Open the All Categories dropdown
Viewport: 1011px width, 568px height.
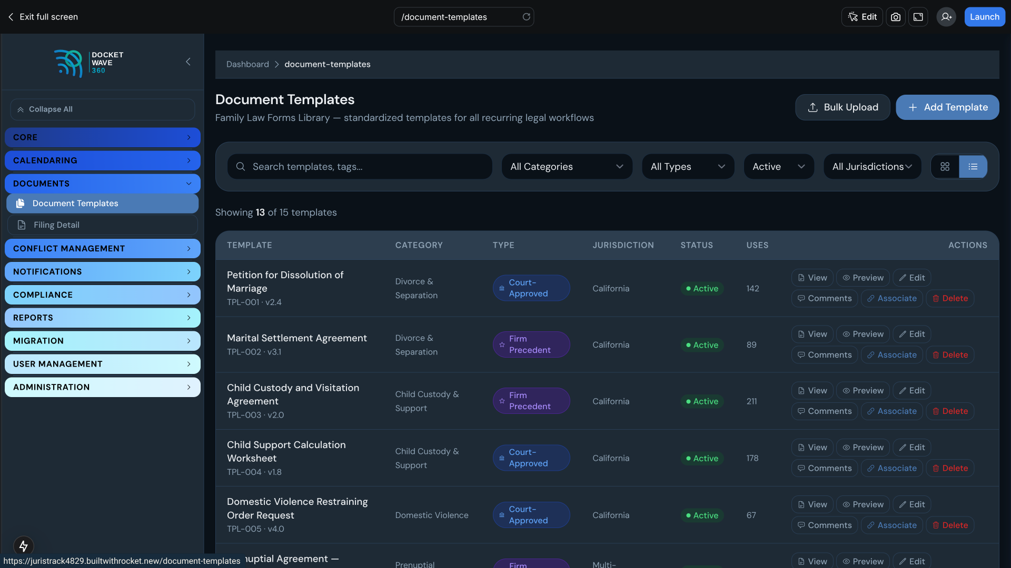click(567, 166)
